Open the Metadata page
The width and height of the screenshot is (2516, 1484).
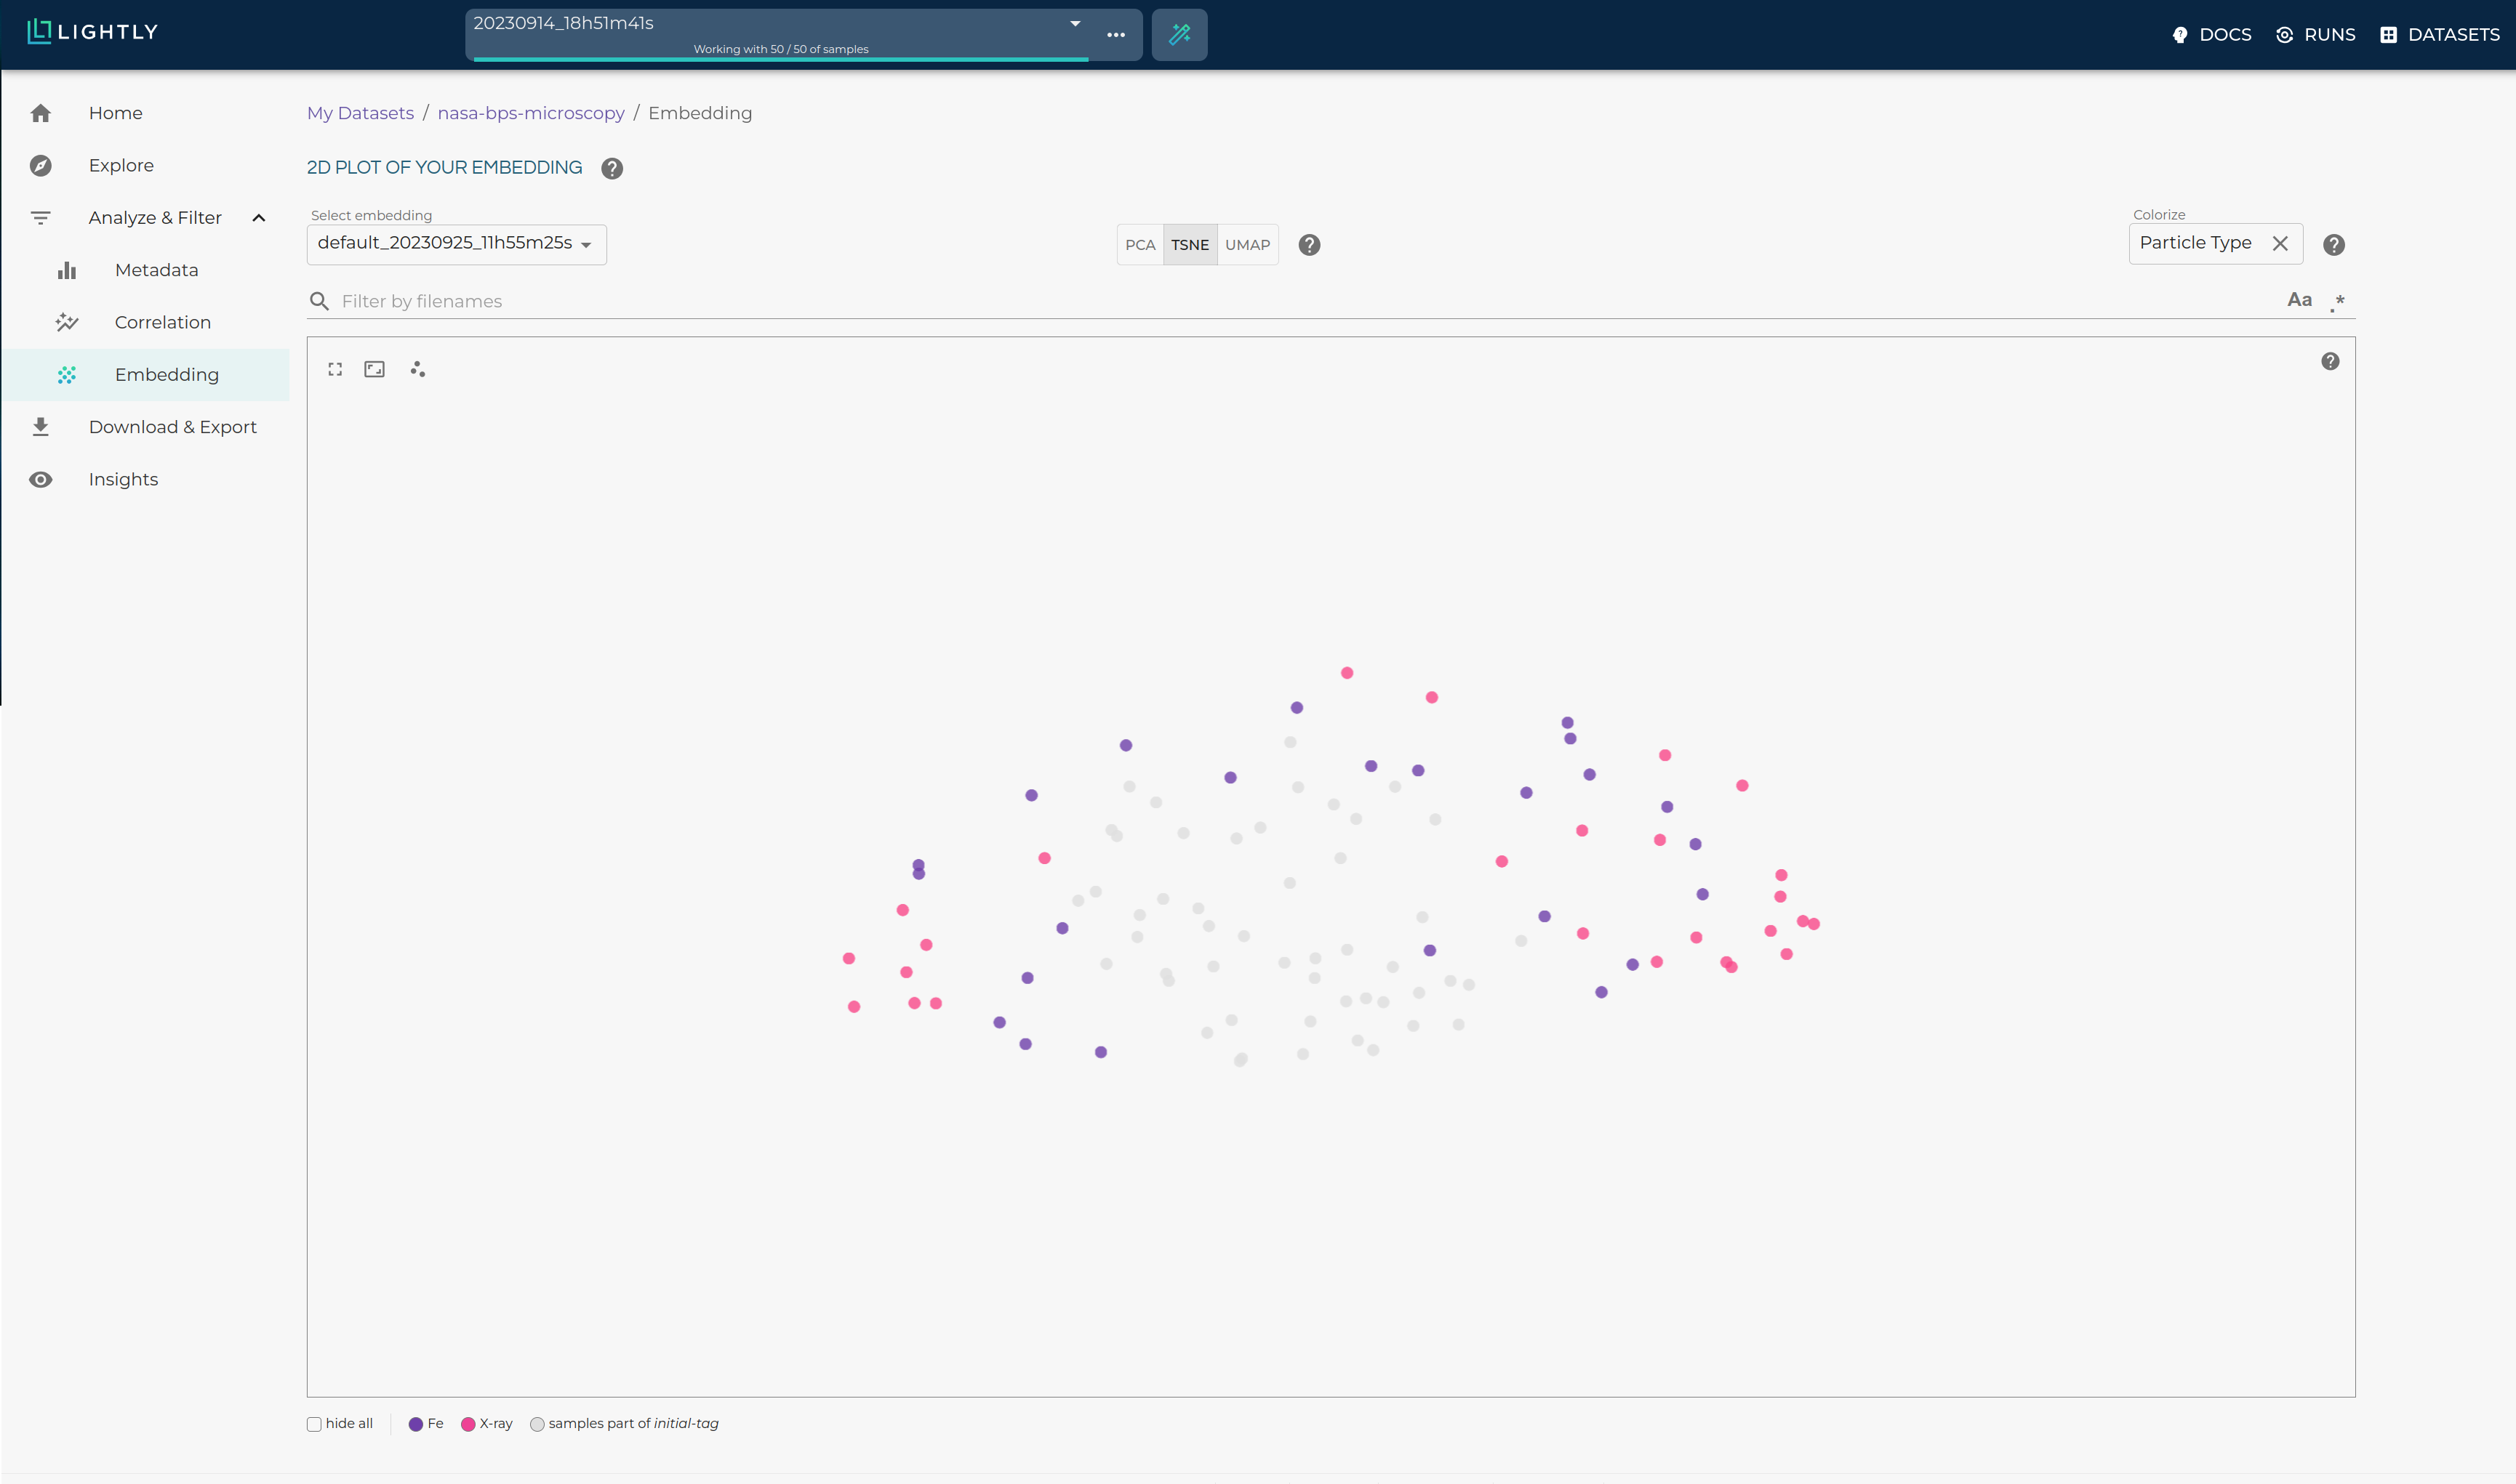(145, 270)
